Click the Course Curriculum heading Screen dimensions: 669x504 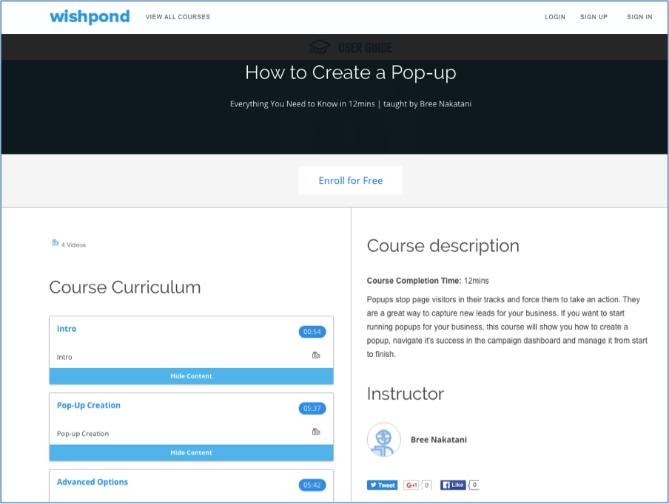[125, 287]
